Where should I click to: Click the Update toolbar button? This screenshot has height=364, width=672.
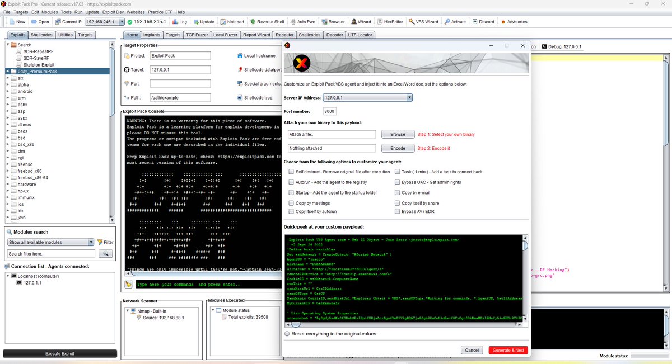(x=203, y=22)
